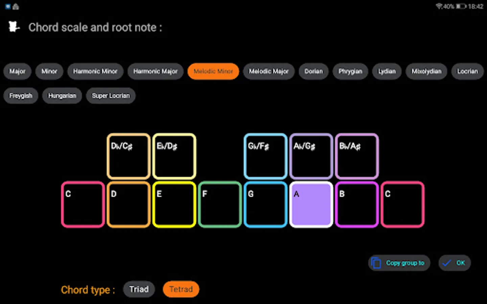Screen dimensions: 487x304
Task: Select the Eb/D# root note key
Action: point(174,156)
